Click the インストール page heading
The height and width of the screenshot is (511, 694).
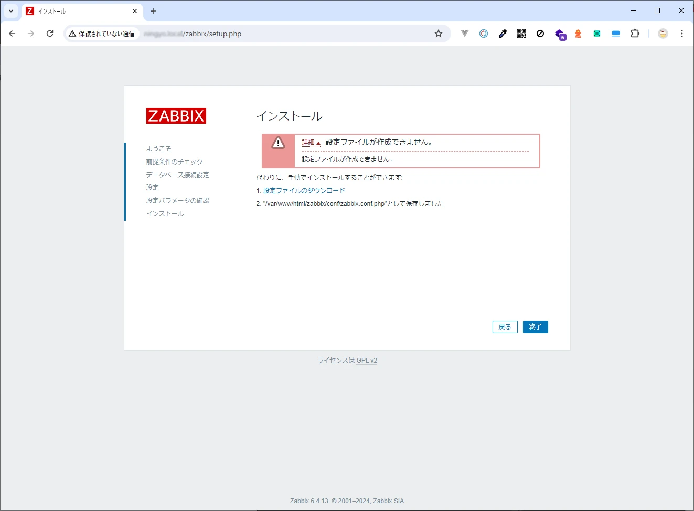tap(289, 116)
